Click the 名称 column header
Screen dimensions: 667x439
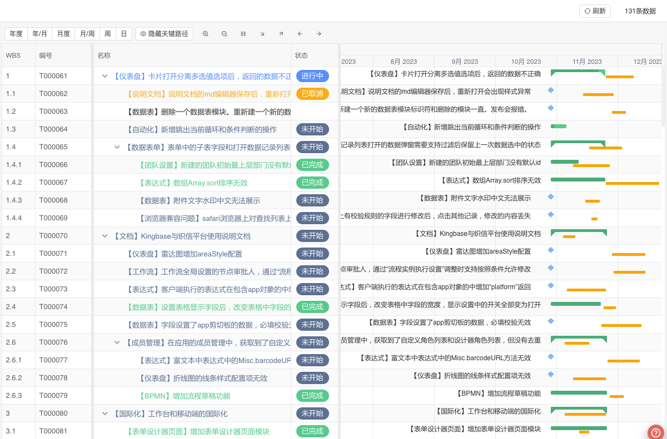[x=104, y=55]
